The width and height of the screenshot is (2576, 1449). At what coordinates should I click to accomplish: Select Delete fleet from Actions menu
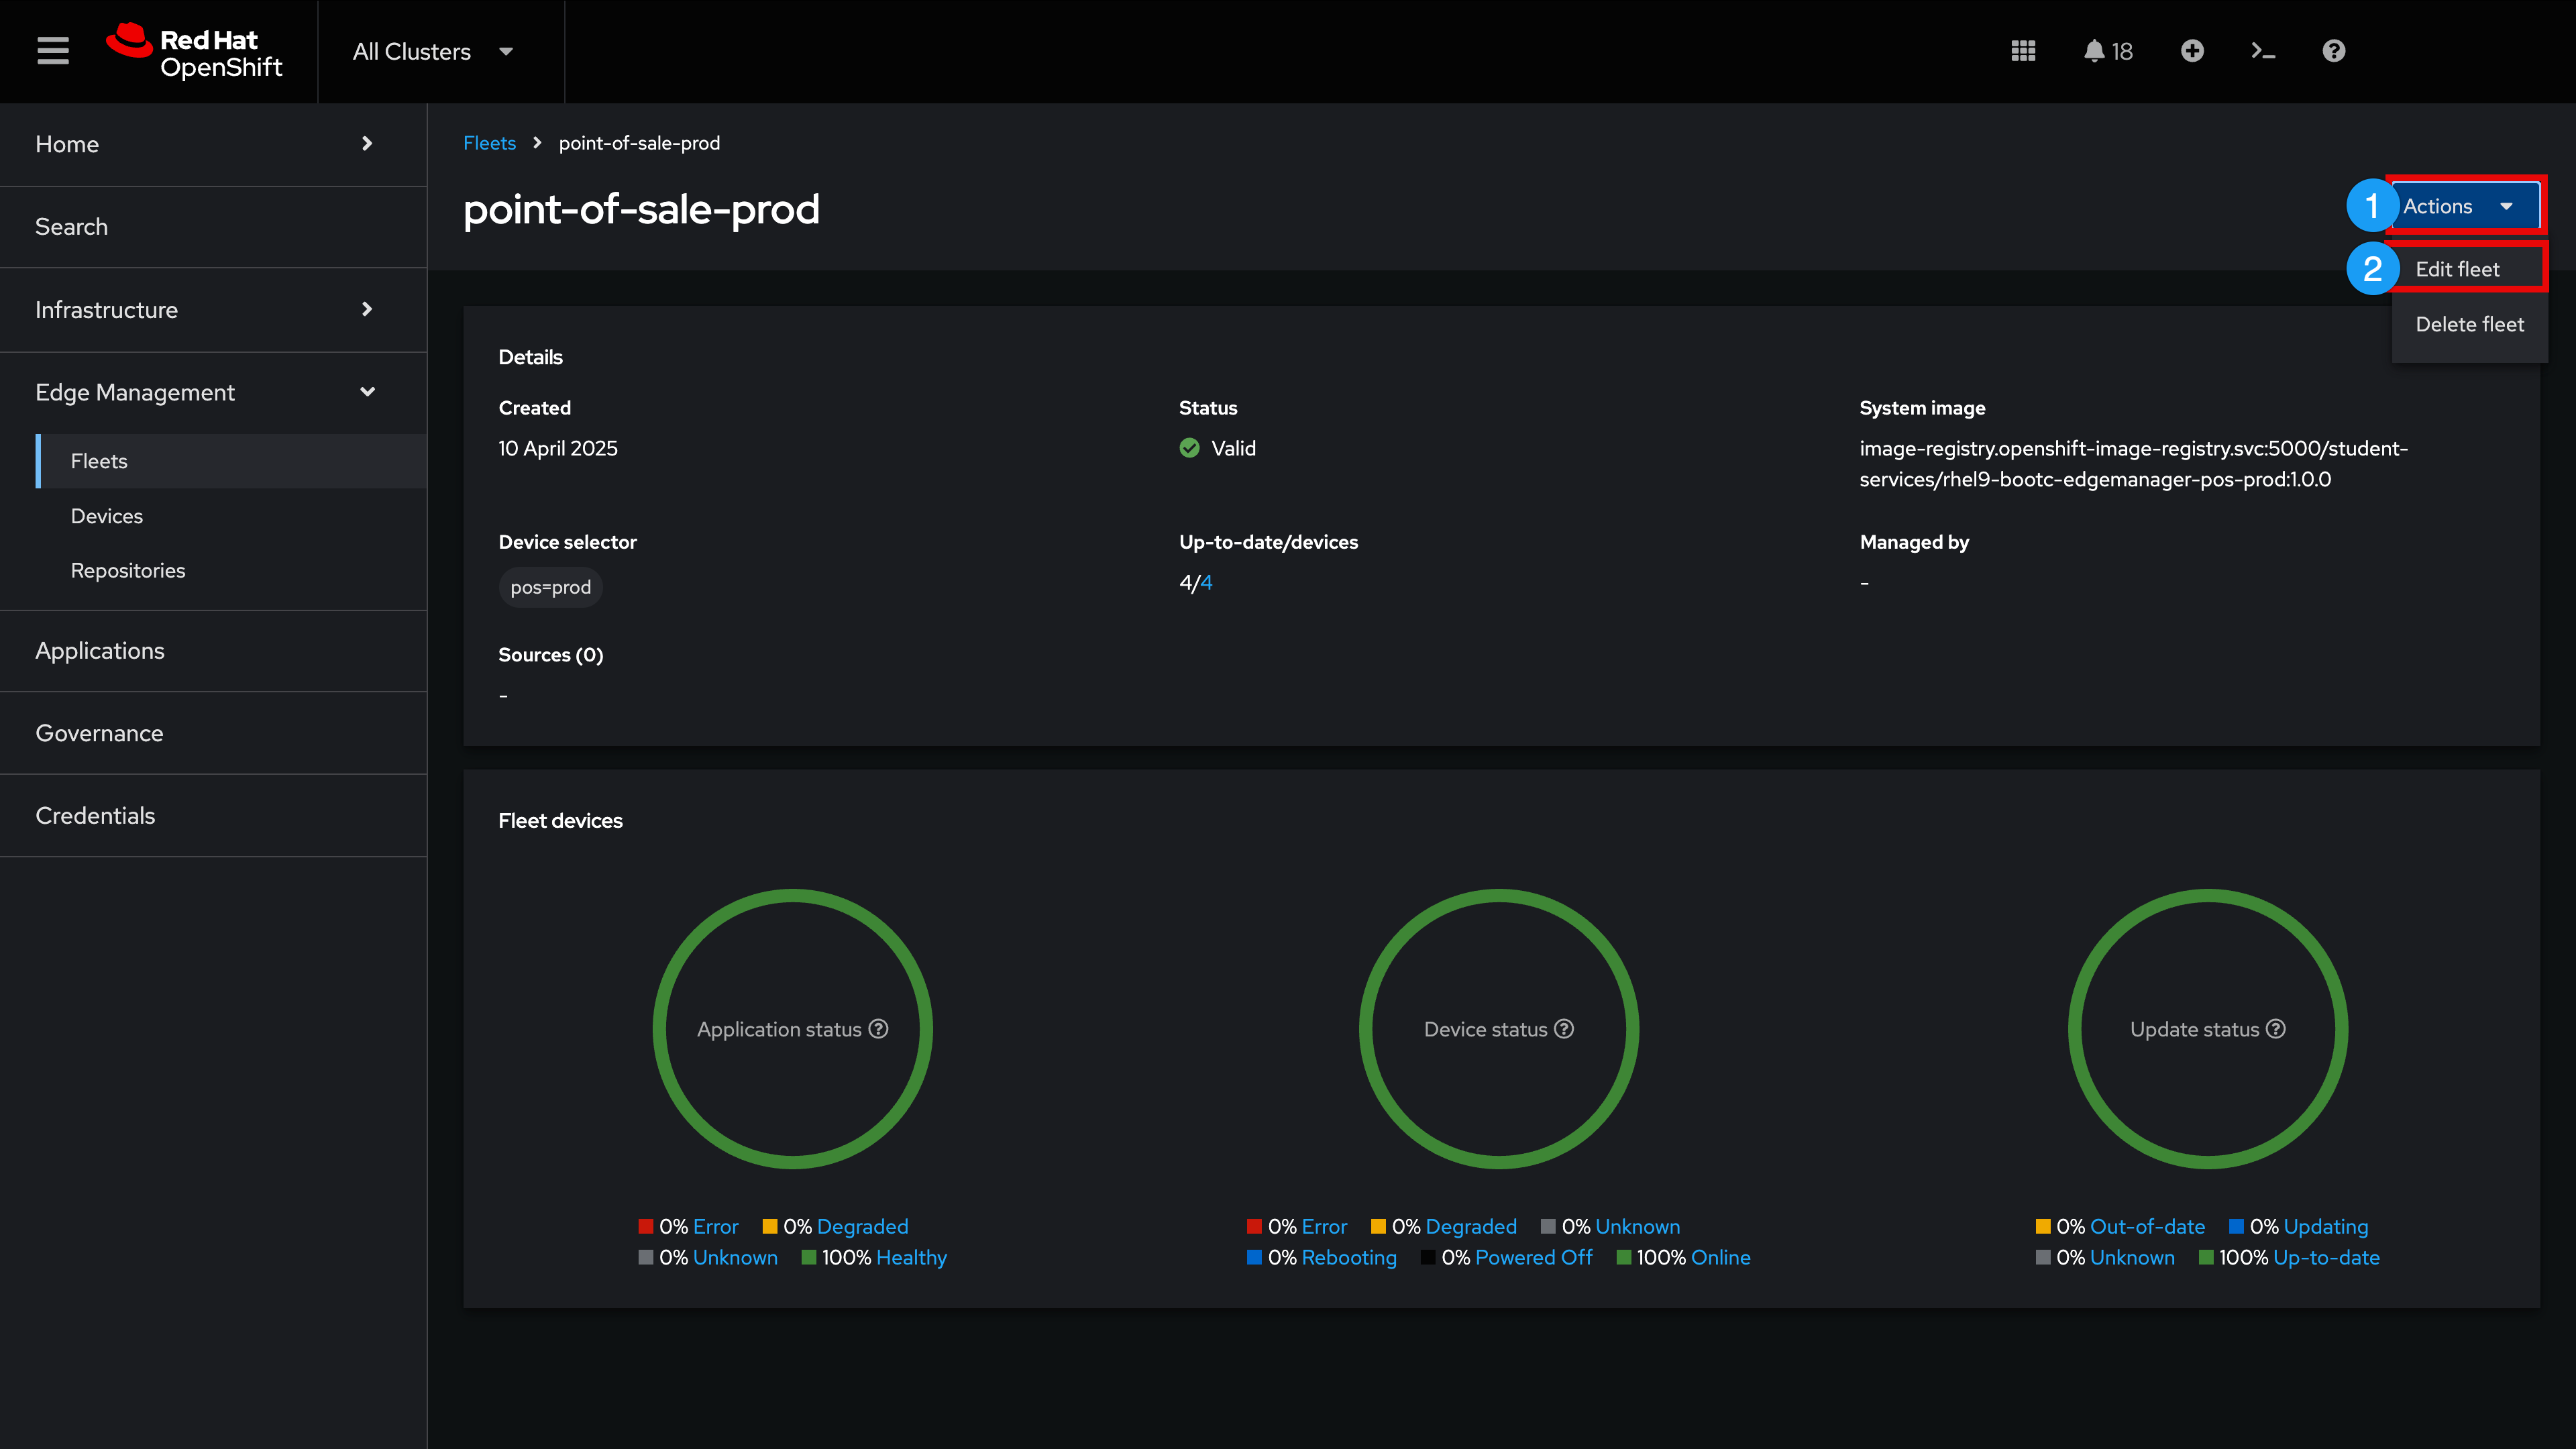[2469, 324]
